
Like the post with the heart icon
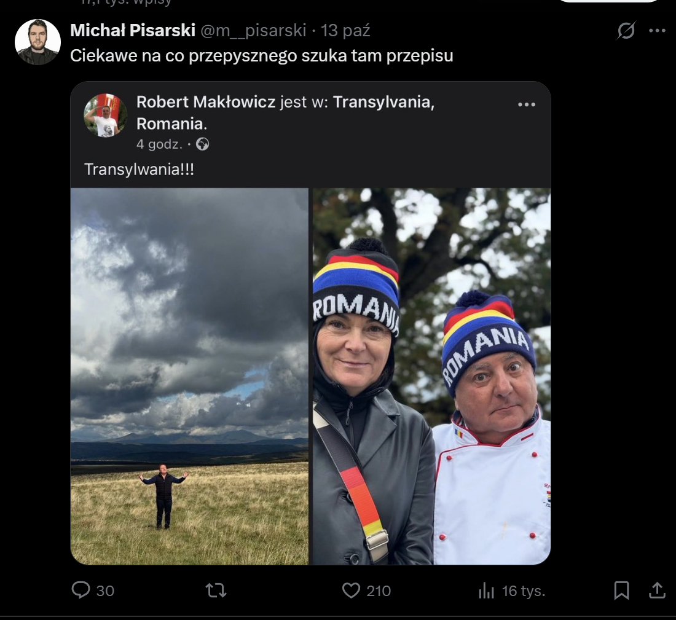[x=351, y=591]
